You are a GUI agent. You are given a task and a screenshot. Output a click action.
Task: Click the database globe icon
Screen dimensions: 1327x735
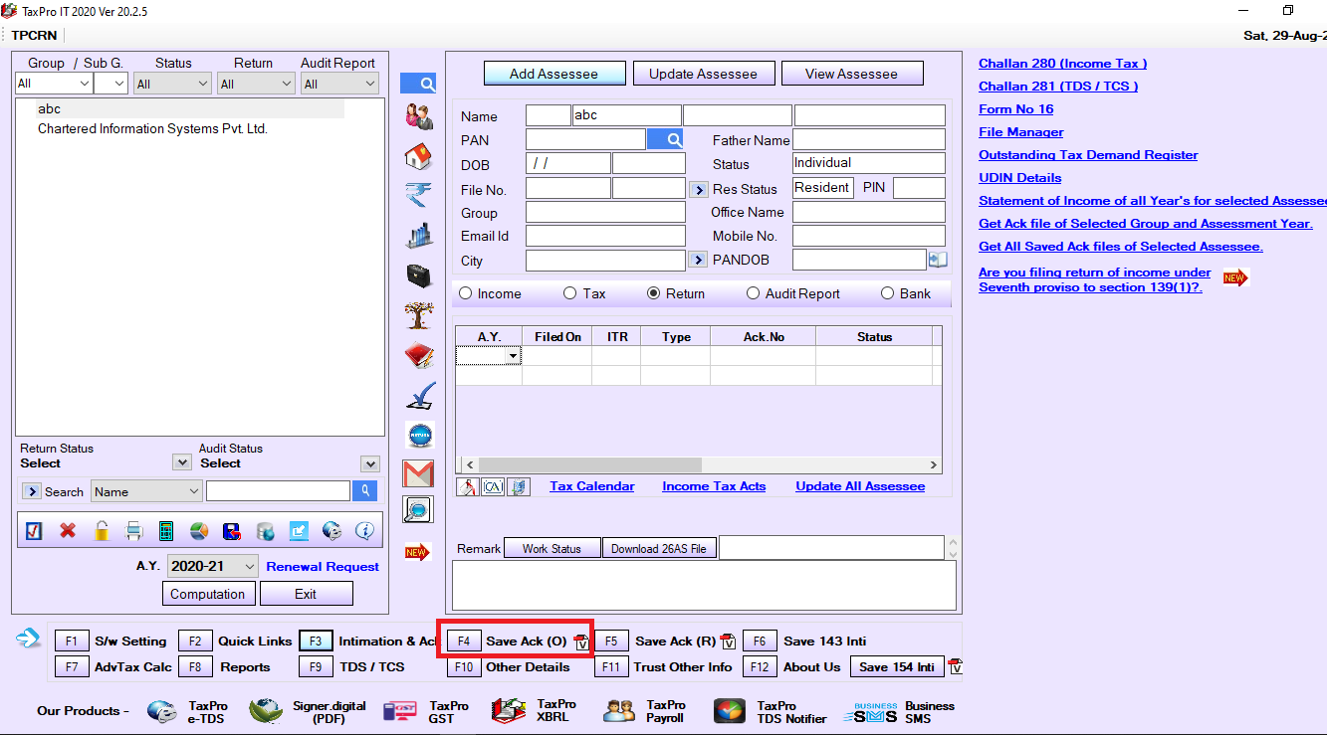(265, 531)
